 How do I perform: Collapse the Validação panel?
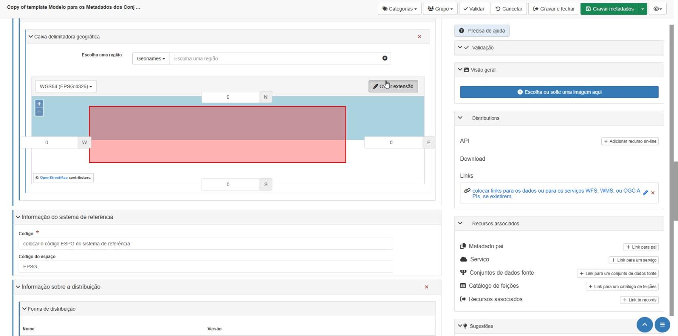pos(460,48)
